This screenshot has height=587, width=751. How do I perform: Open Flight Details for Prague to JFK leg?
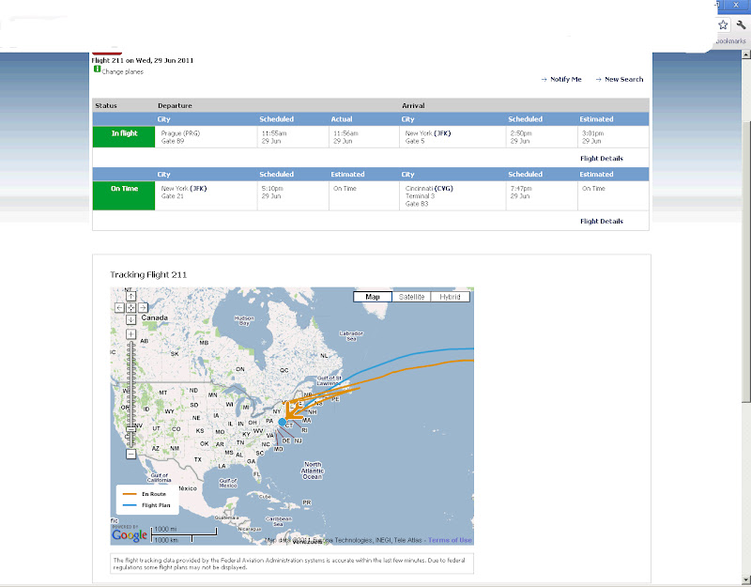pyautogui.click(x=602, y=158)
